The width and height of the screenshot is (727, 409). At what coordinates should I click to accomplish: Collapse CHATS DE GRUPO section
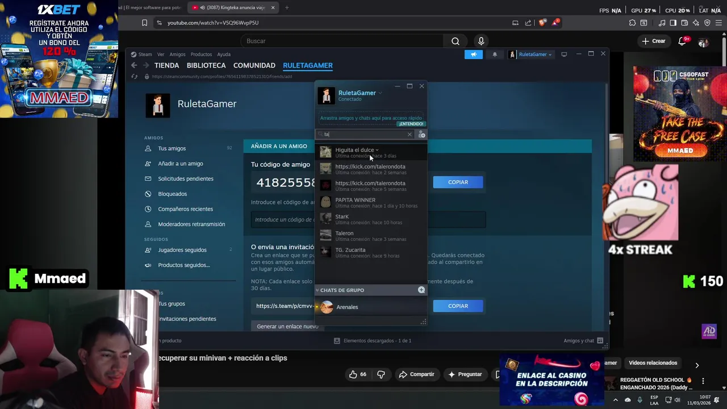[317, 290]
